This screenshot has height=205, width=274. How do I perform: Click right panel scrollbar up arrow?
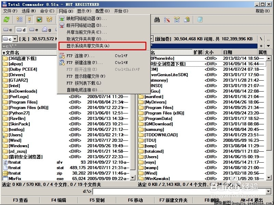[x=269, y=58]
